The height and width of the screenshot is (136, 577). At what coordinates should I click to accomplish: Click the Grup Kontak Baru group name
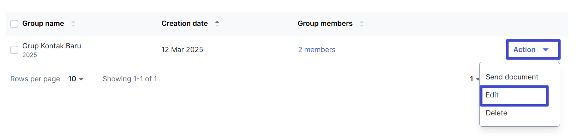[52, 46]
